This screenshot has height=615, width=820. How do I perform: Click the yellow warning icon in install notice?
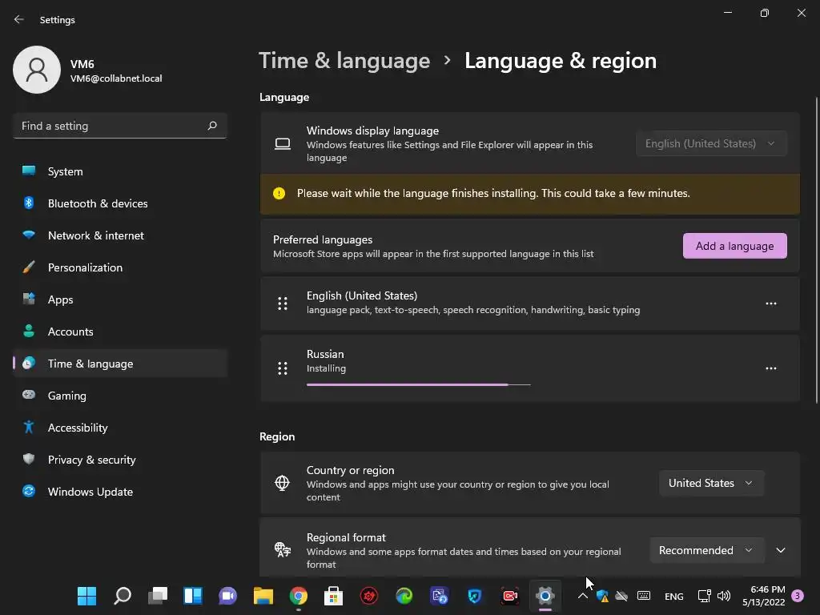point(279,194)
